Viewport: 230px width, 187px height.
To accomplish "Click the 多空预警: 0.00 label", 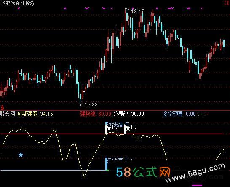I will [x=179, y=114].
